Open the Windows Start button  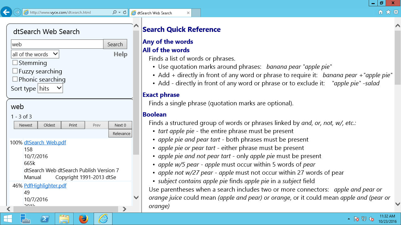(x=8, y=219)
